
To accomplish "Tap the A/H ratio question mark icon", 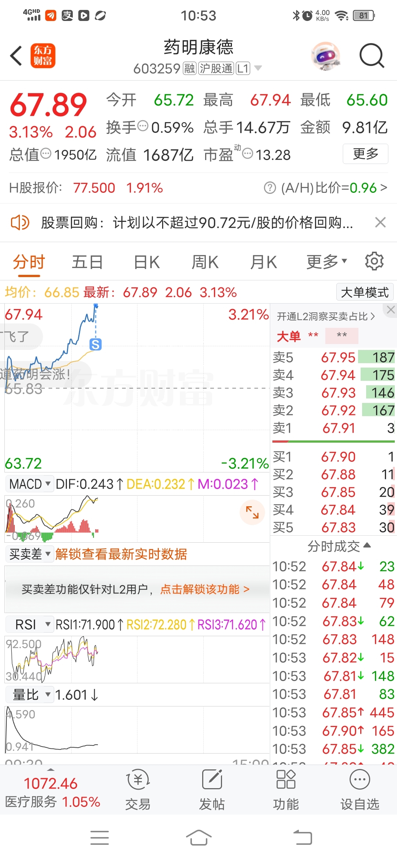I will (x=270, y=188).
